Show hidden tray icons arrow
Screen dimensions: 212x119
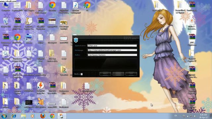[x=180, y=116]
